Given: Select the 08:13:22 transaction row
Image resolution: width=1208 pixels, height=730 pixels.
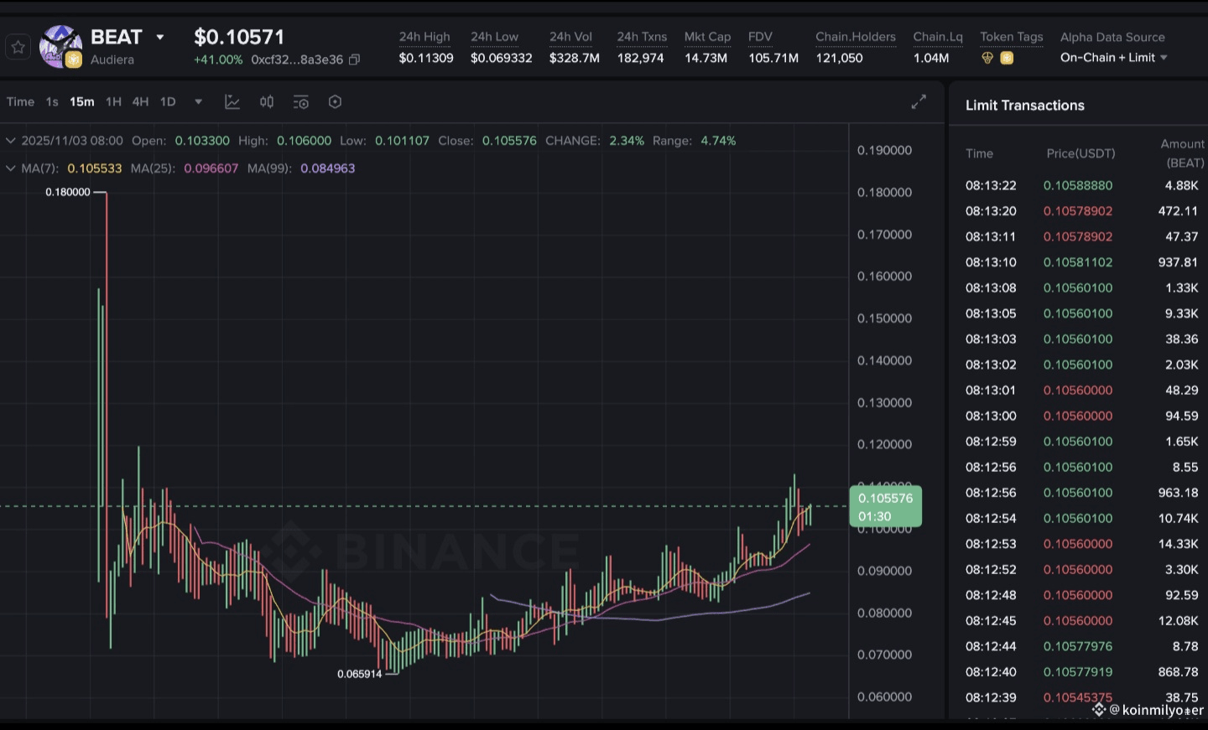Looking at the screenshot, I should pos(1081,185).
